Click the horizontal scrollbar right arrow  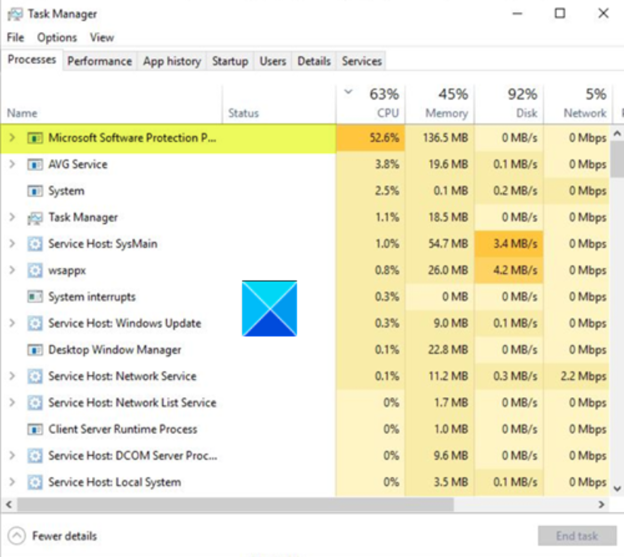click(602, 504)
